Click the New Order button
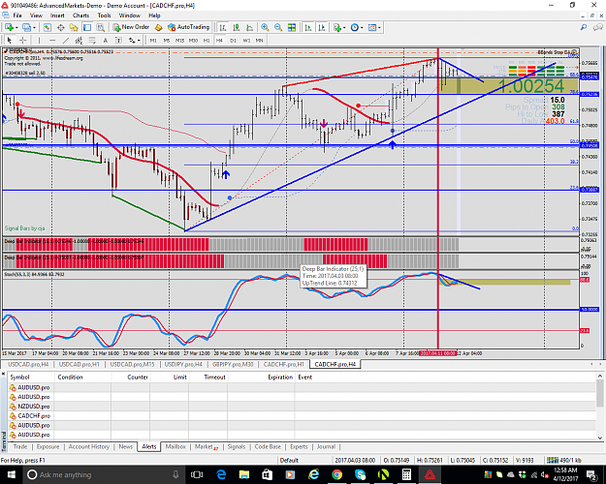 [x=131, y=27]
